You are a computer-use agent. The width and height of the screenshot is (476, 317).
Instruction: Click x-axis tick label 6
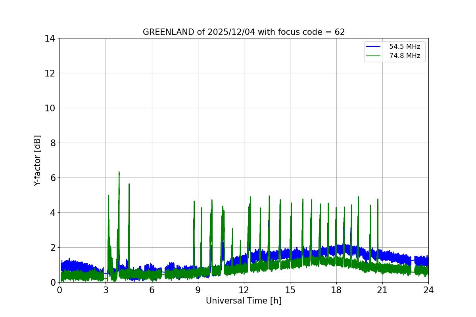152,290
